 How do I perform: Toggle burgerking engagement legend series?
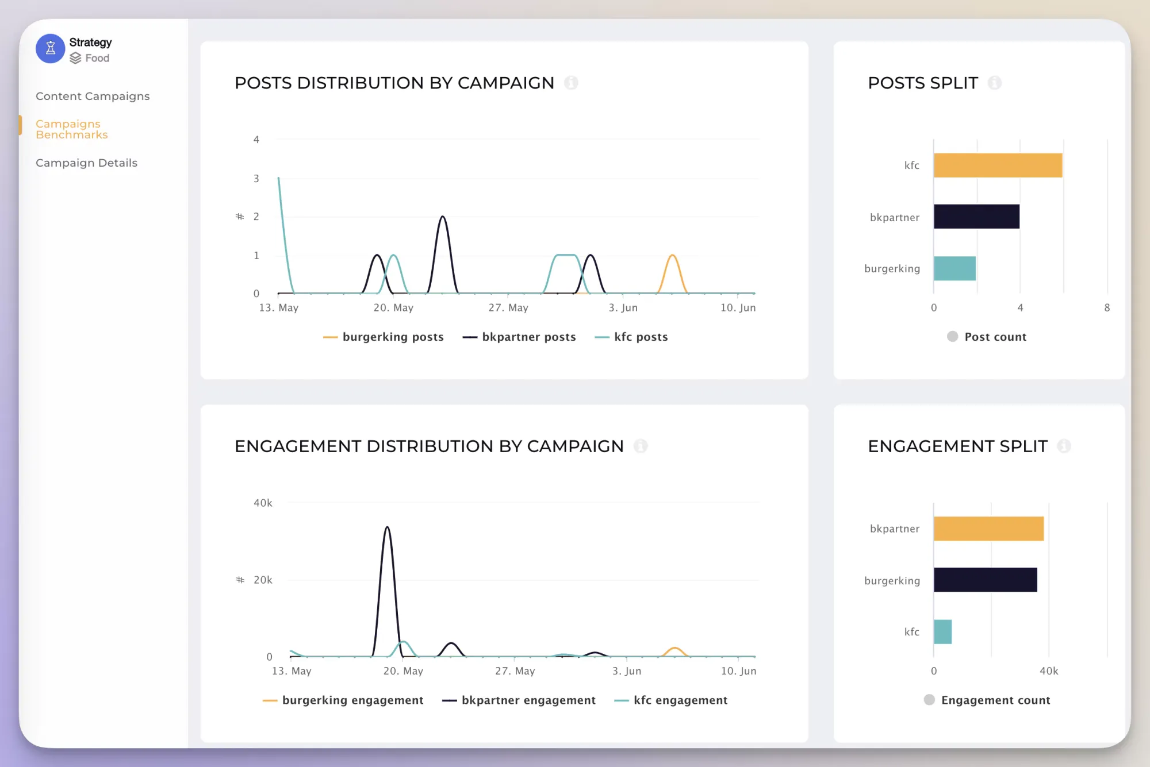coord(343,700)
